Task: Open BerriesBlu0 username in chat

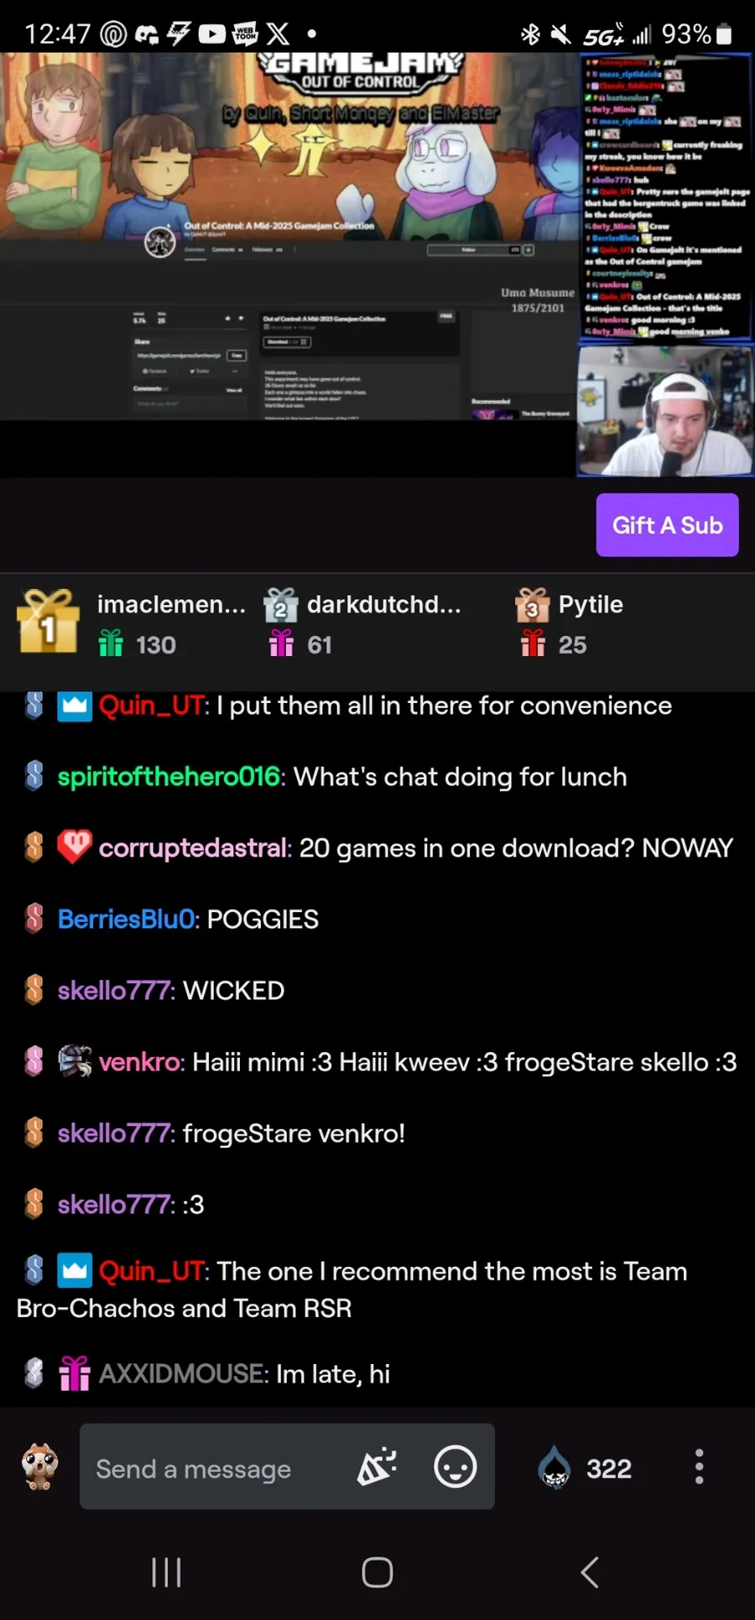Action: click(126, 919)
